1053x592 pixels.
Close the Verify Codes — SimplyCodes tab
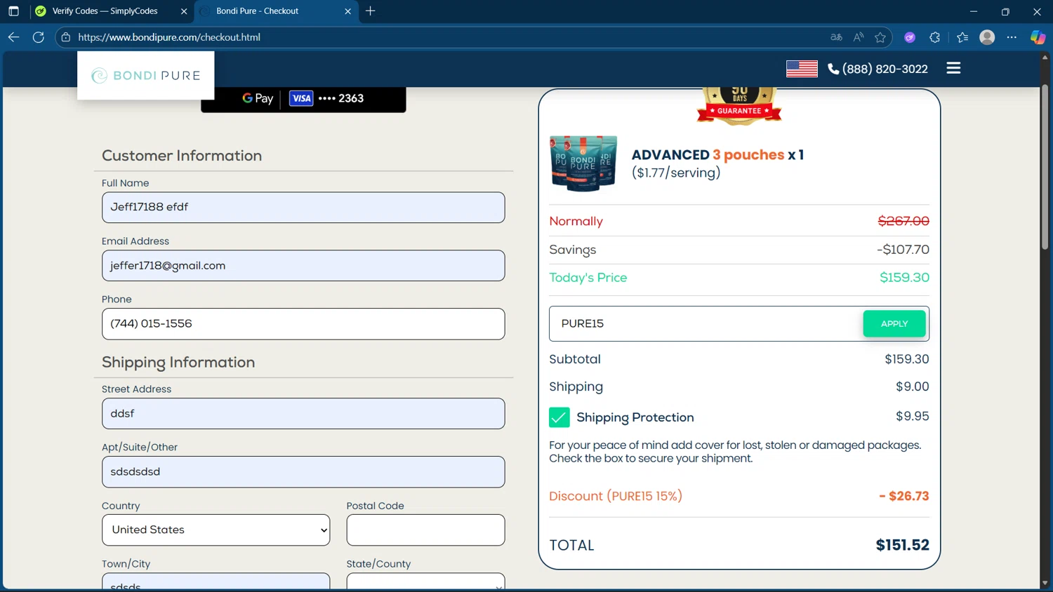pyautogui.click(x=184, y=11)
